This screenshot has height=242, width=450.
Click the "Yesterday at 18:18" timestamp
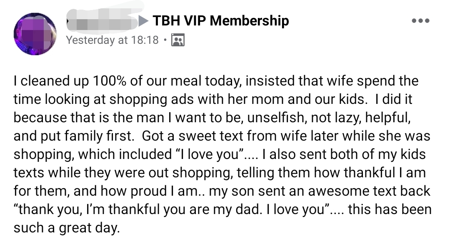coord(112,40)
